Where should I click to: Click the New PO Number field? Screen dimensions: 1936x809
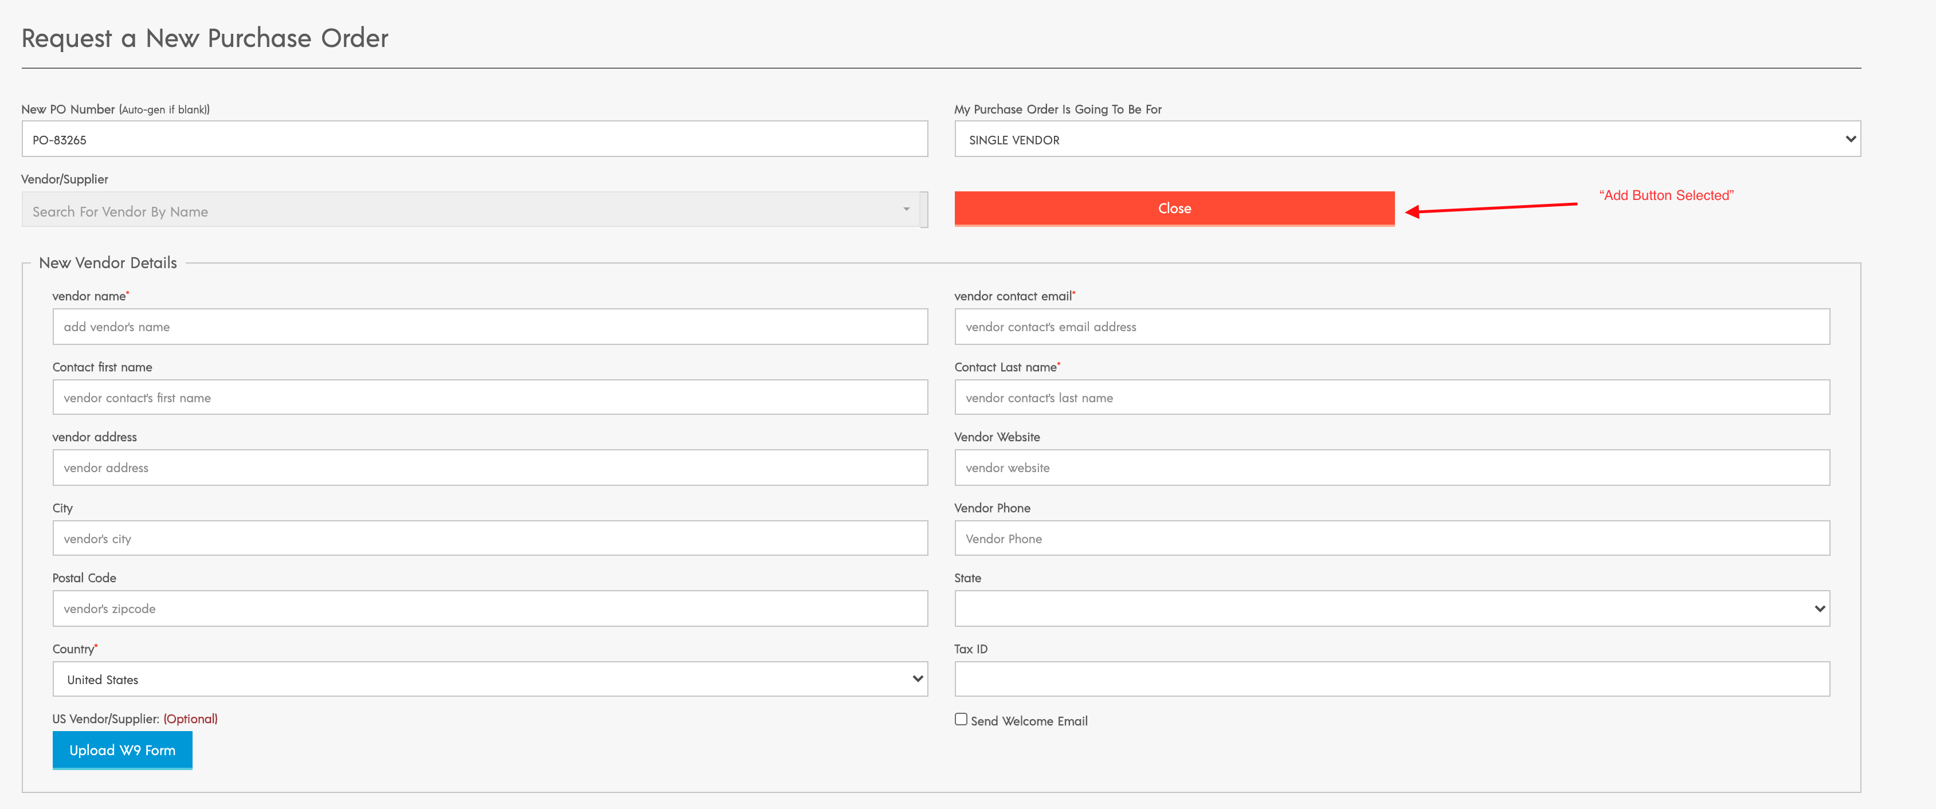click(x=474, y=140)
